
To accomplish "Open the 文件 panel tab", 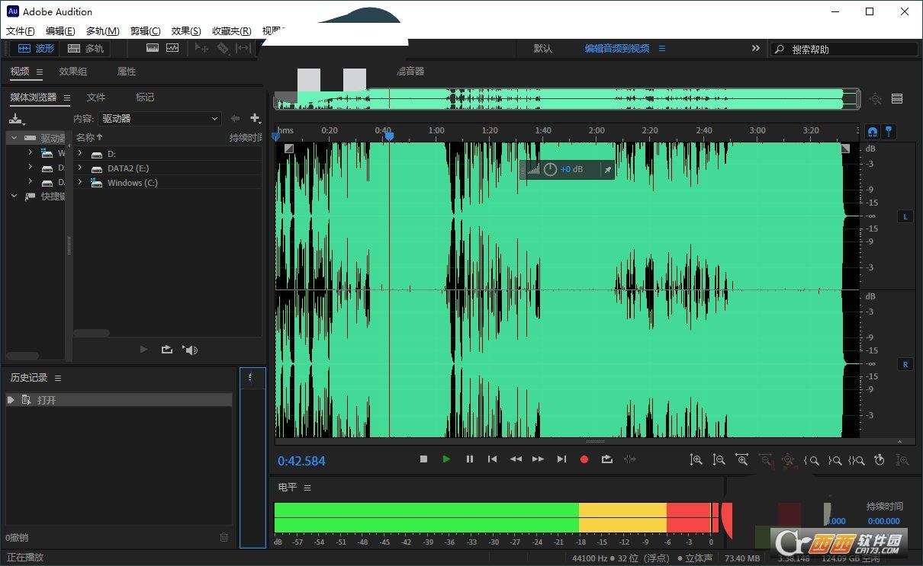I will pyautogui.click(x=96, y=98).
